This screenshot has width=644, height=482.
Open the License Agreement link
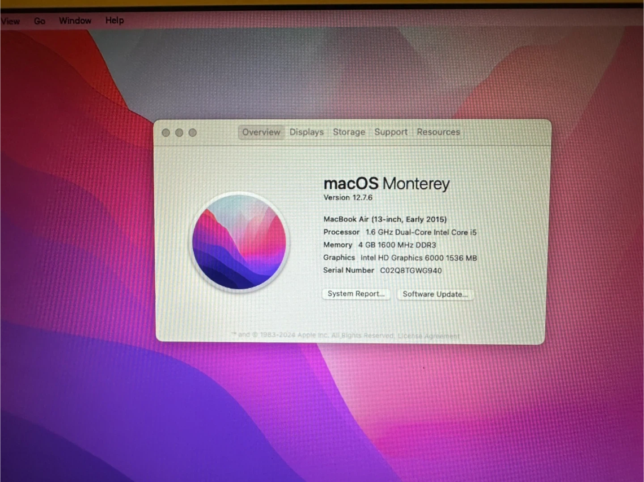[x=428, y=336]
